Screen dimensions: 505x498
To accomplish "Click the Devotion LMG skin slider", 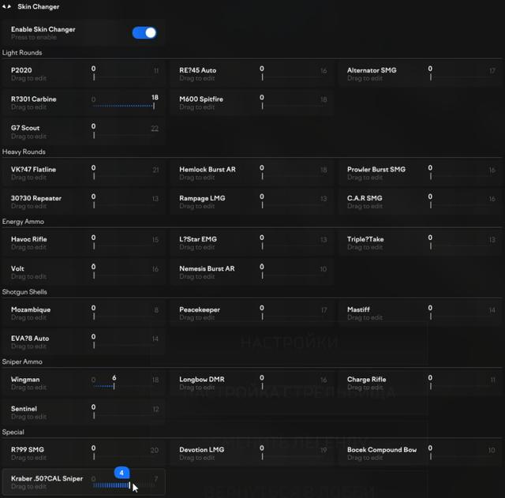I will (293, 457).
